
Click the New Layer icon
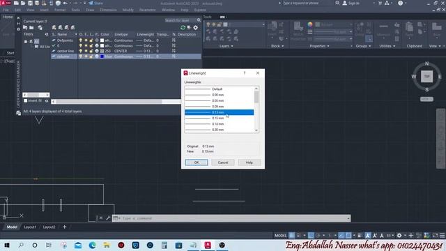54,28
